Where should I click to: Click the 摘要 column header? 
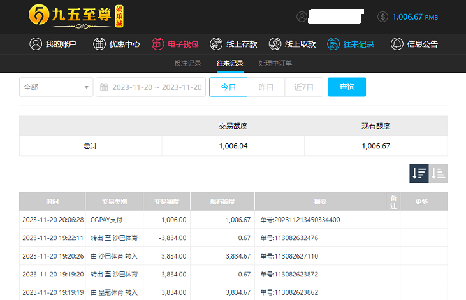tap(321, 202)
